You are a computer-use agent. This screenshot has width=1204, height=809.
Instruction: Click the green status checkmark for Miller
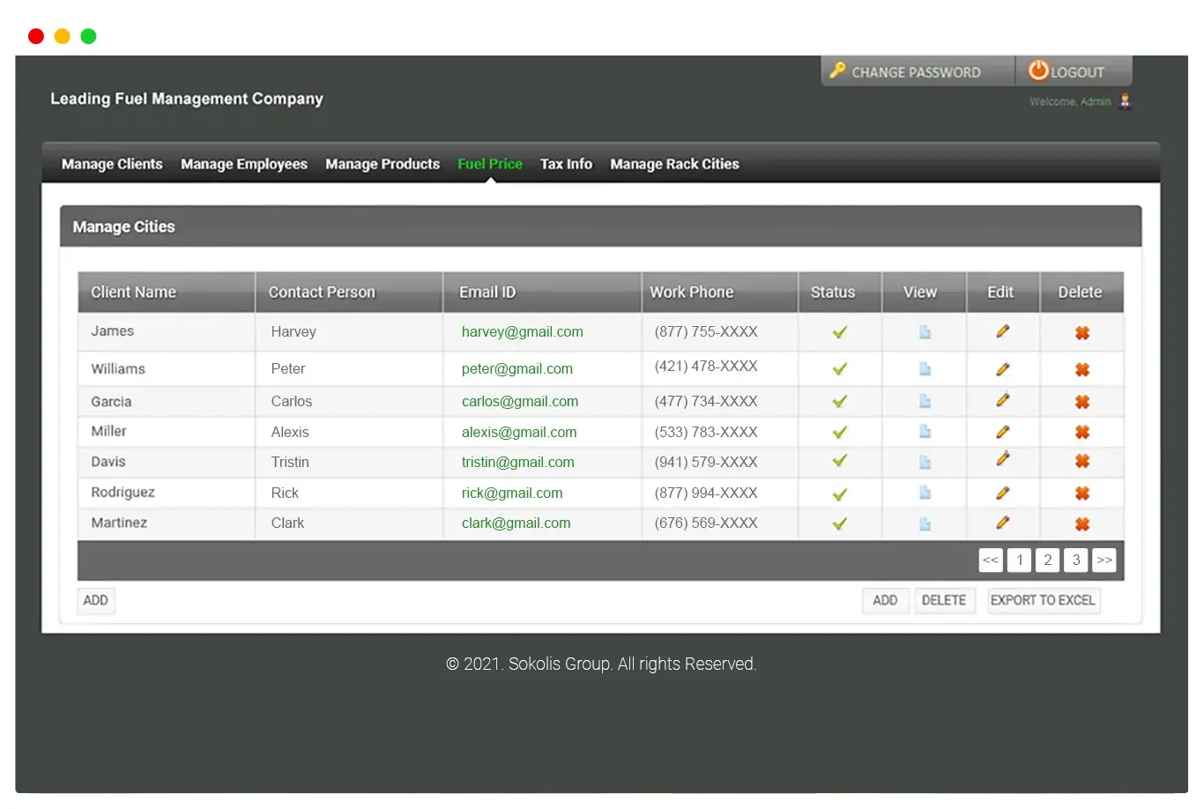(x=838, y=432)
